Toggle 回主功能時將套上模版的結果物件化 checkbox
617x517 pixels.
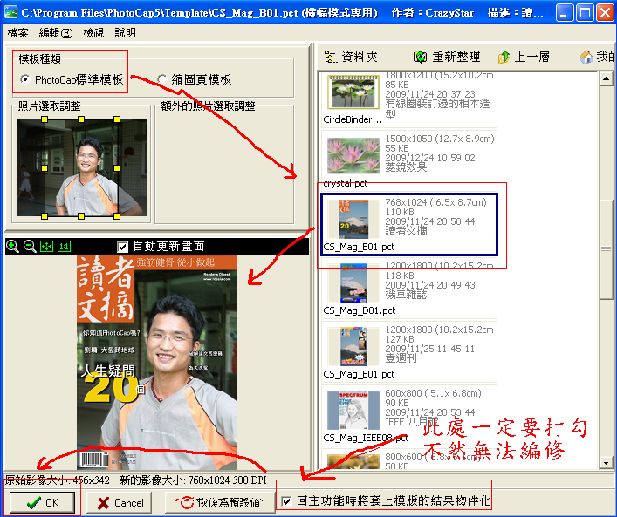coord(287,501)
